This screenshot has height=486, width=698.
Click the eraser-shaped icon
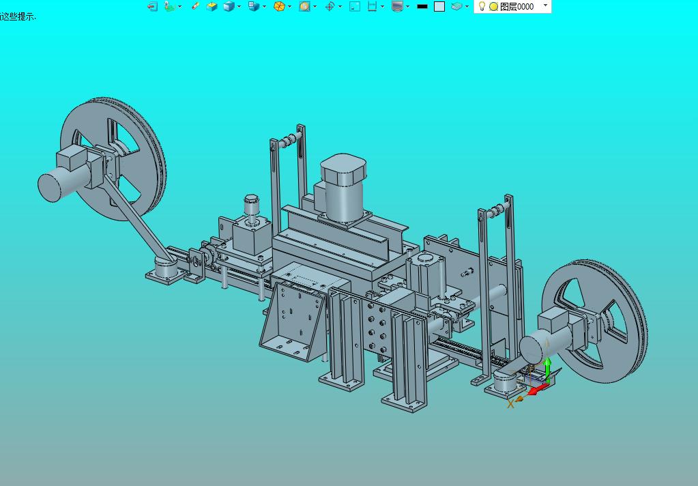[195, 6]
